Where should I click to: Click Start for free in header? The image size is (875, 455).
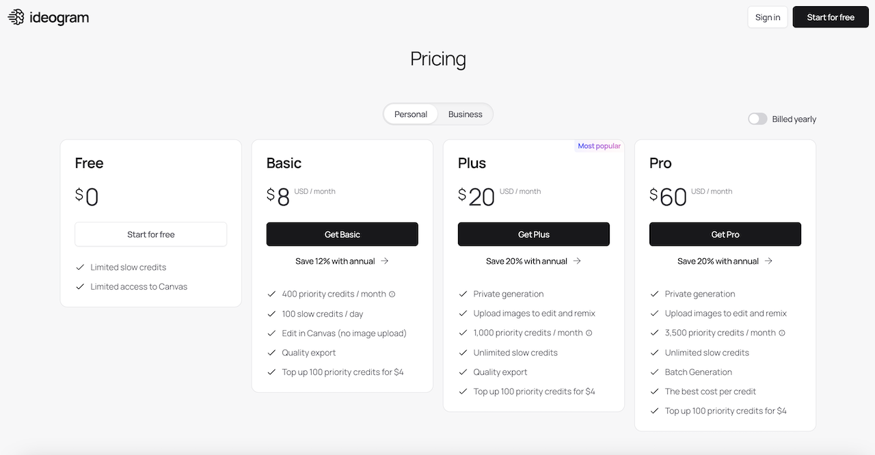point(831,17)
